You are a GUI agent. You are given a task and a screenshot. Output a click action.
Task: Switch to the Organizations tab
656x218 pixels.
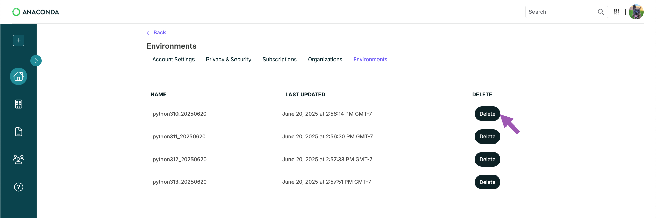(x=325, y=59)
